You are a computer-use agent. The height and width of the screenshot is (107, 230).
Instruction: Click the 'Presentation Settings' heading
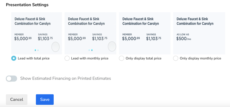click(27, 5)
